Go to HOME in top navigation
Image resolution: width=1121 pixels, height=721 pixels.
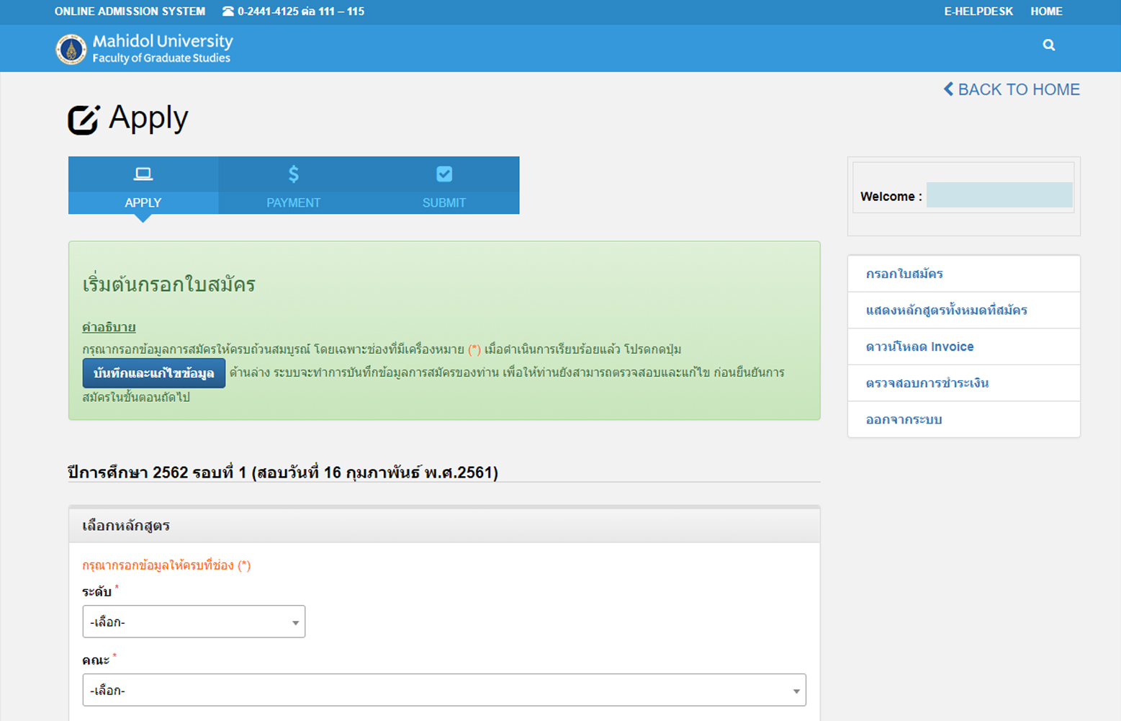click(1045, 12)
